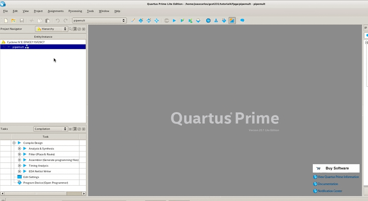
Task: Click the Cut scissors icon
Action: pyautogui.click(x=32, y=21)
